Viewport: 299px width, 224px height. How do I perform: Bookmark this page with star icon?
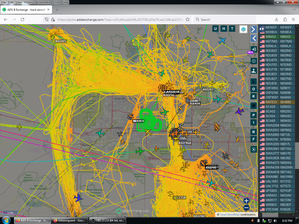tap(187, 20)
